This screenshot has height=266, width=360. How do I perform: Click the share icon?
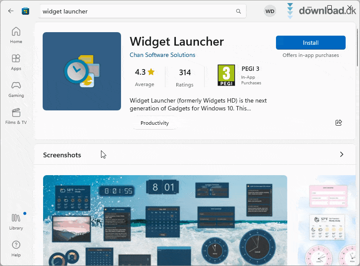click(339, 123)
